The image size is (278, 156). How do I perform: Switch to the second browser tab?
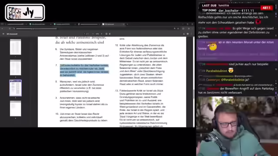[x=40, y=24]
